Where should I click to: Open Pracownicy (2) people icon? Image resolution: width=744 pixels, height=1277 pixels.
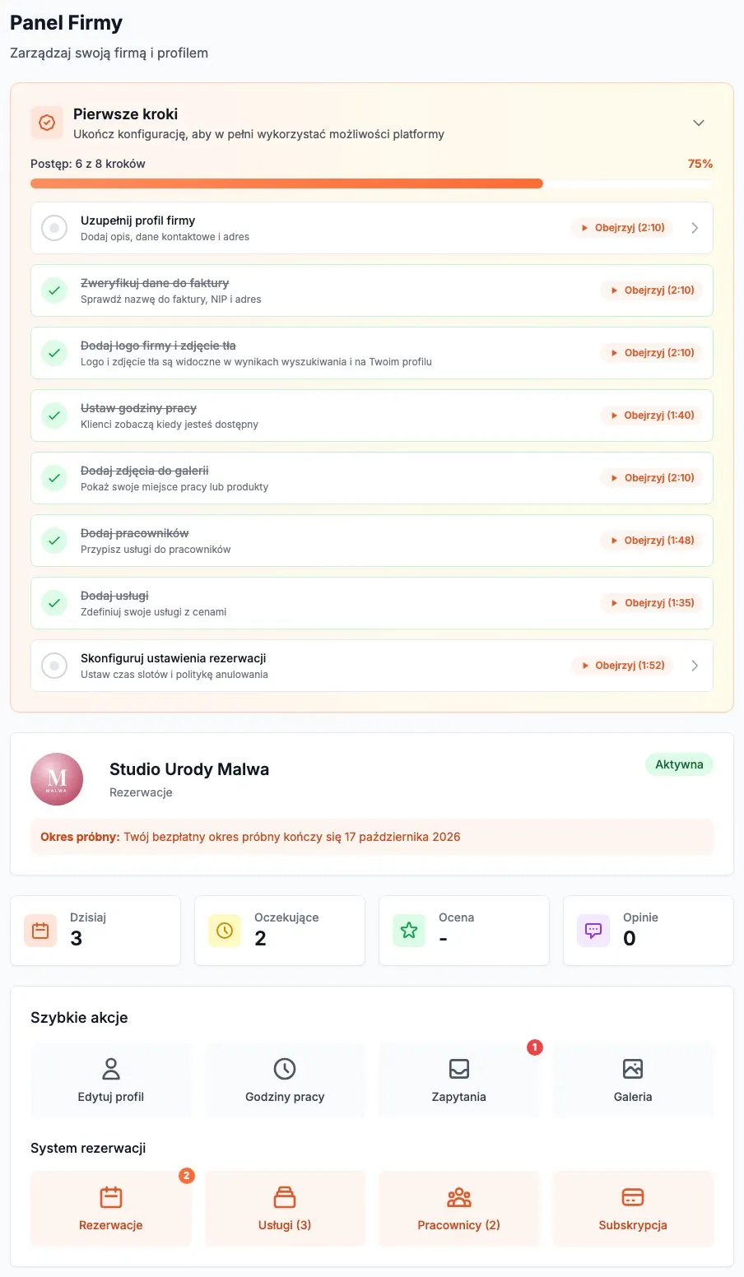coord(459,1197)
